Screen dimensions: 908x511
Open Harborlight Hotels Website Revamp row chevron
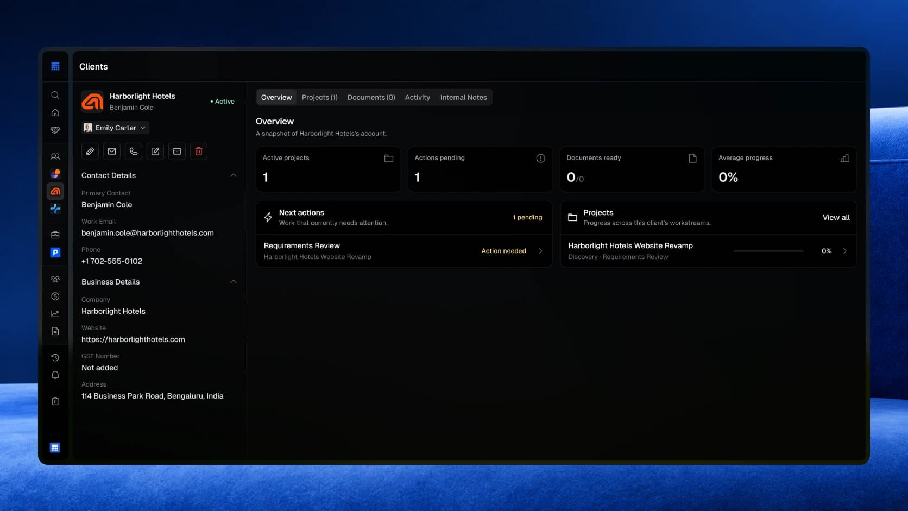tap(845, 251)
